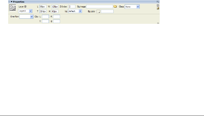Click the Bg color hex value field
The width and height of the screenshot is (204, 116).
[x=107, y=11]
